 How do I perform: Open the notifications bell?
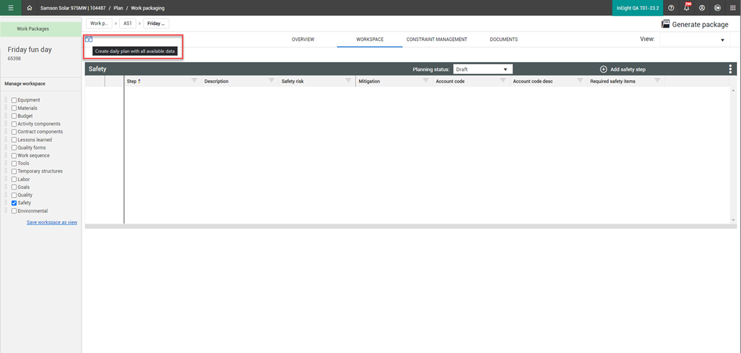click(x=687, y=8)
